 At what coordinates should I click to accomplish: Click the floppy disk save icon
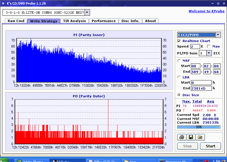[190, 137]
